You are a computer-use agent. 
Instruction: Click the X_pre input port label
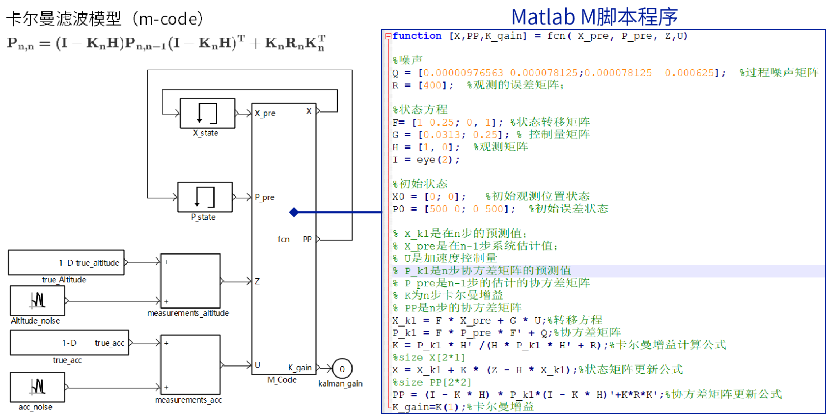coord(265,113)
